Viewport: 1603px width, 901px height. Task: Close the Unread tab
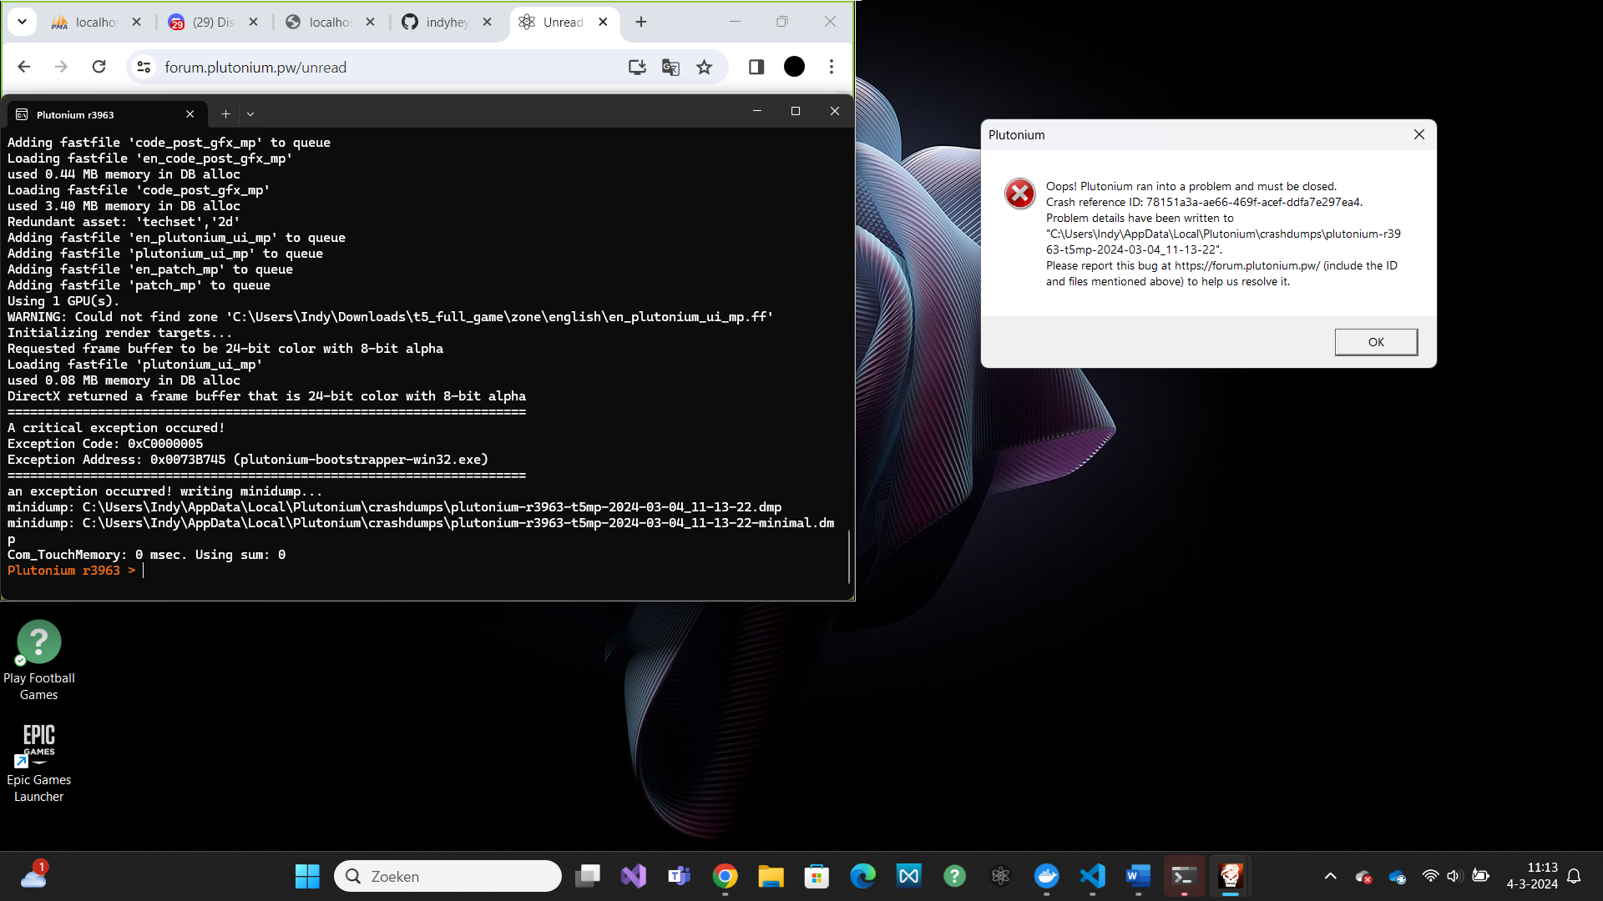coord(604,23)
